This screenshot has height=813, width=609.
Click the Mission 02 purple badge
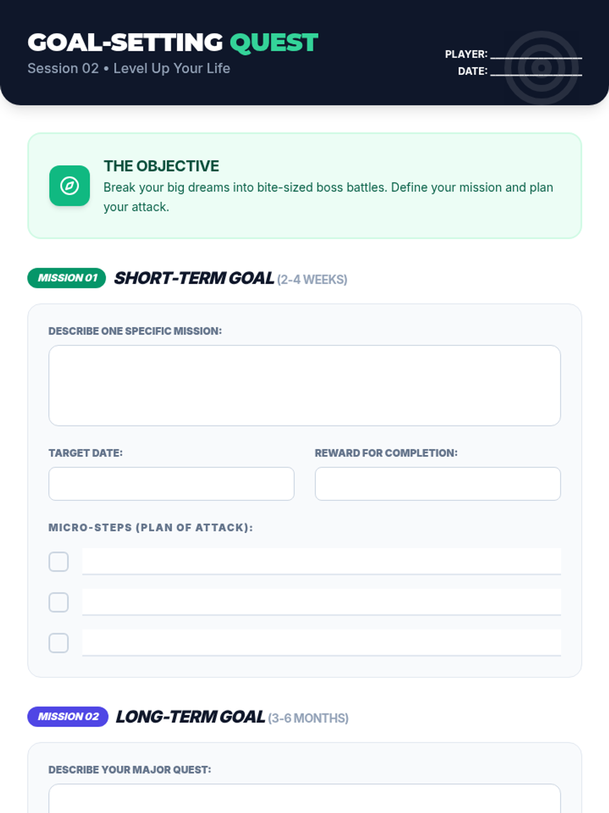[x=68, y=716]
